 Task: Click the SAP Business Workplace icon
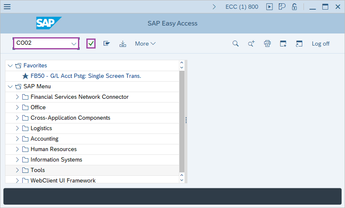106,44
